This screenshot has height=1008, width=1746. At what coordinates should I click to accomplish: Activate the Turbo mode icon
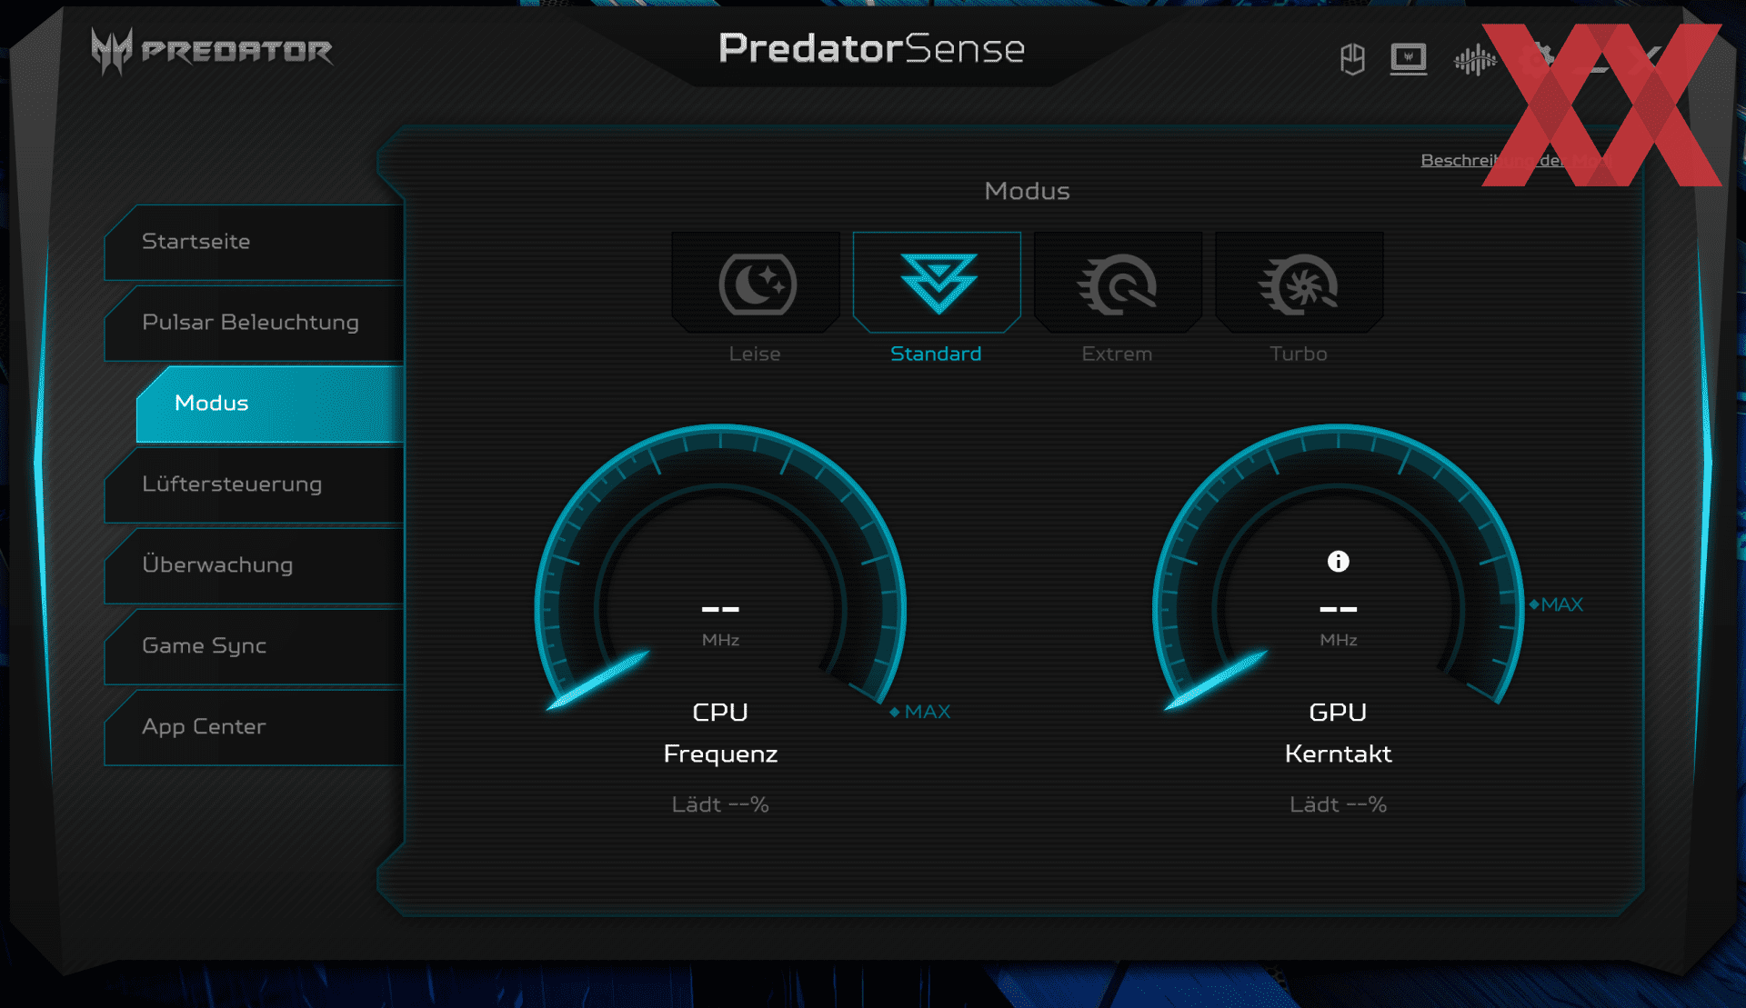pos(1299,283)
